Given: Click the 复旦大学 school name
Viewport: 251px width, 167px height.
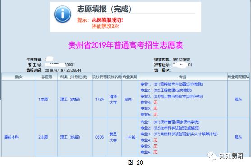Looking at the screenshot, I should (113, 137).
